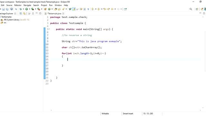Open the Back history dropdown arrow

click(115, 9)
